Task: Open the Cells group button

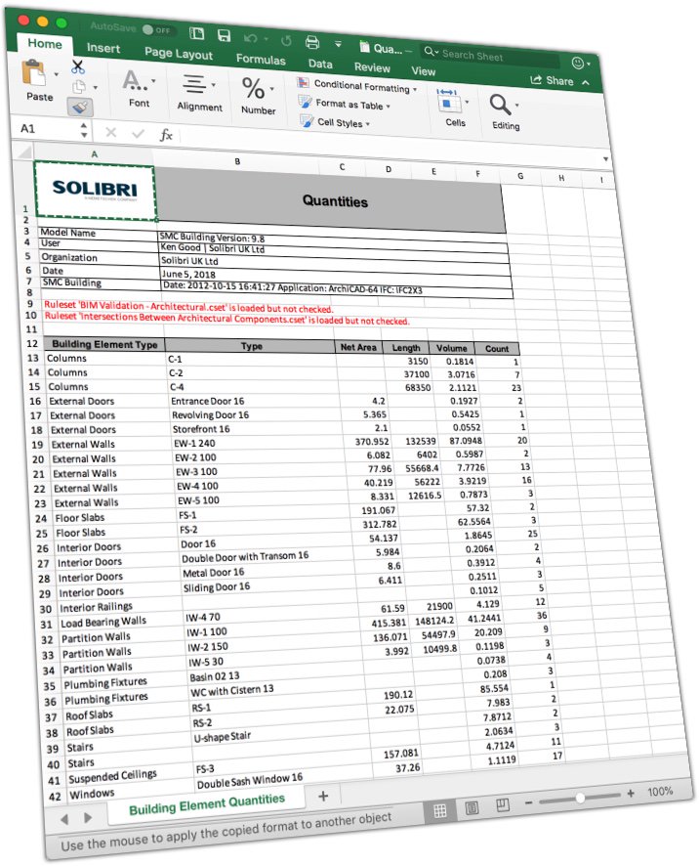Action: (x=454, y=108)
